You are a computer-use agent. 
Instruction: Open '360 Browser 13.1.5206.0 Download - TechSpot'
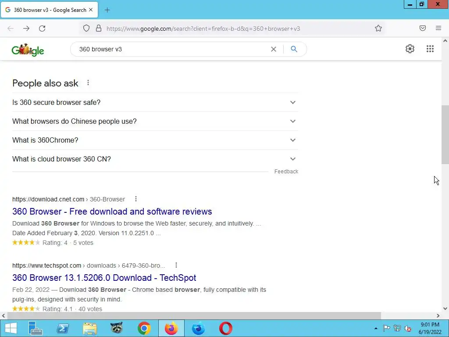[104, 278]
